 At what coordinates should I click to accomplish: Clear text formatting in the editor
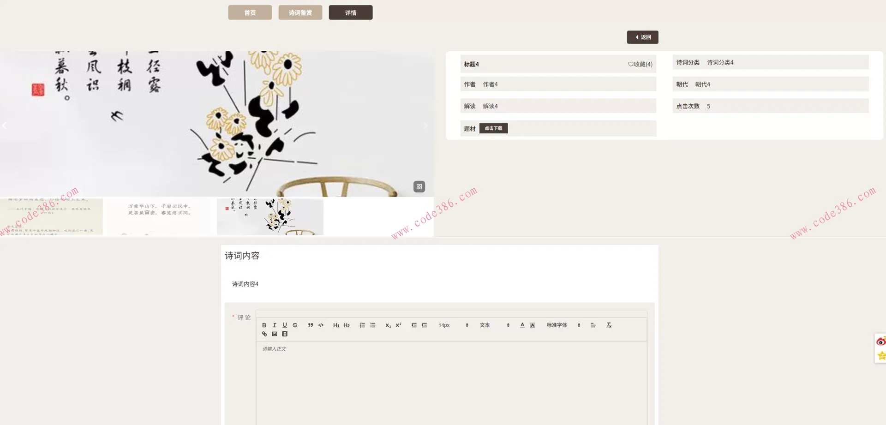pyautogui.click(x=609, y=325)
